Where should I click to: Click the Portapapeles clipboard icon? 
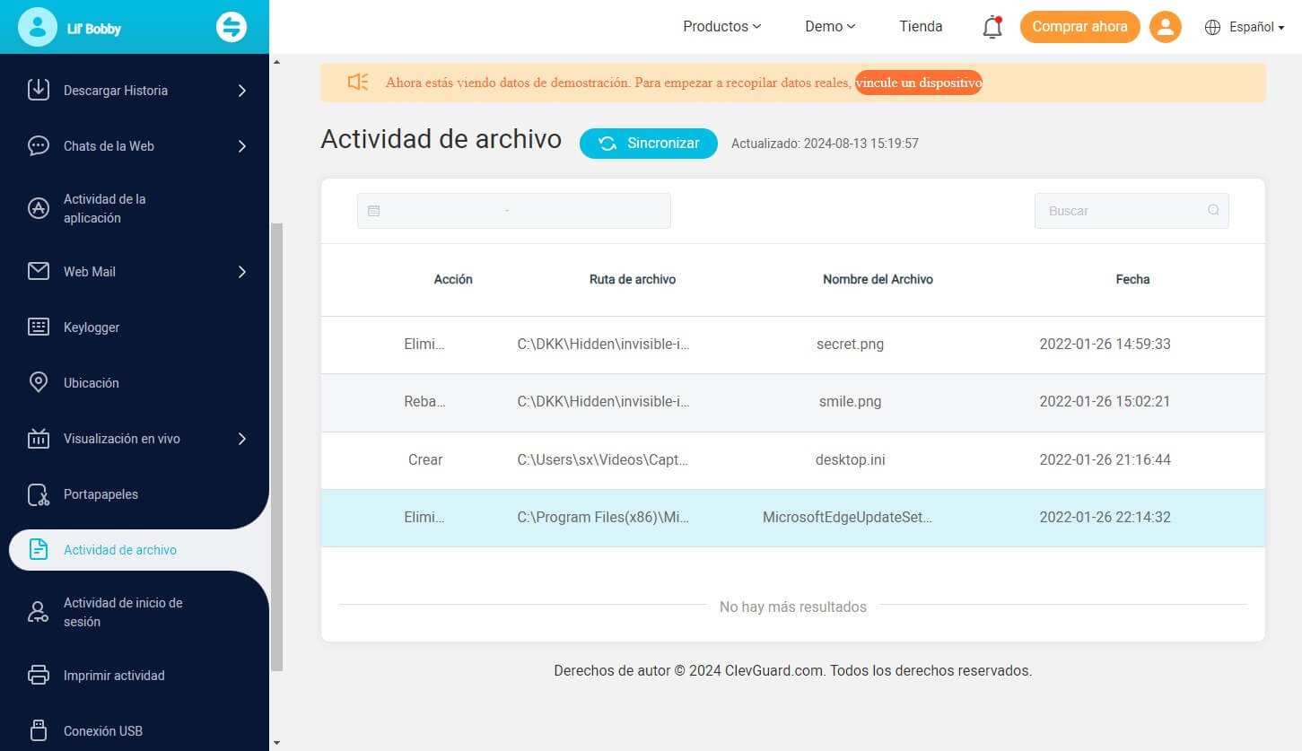click(39, 493)
